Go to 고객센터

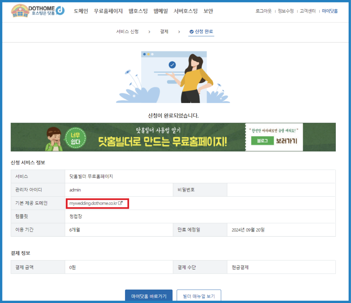307,11
